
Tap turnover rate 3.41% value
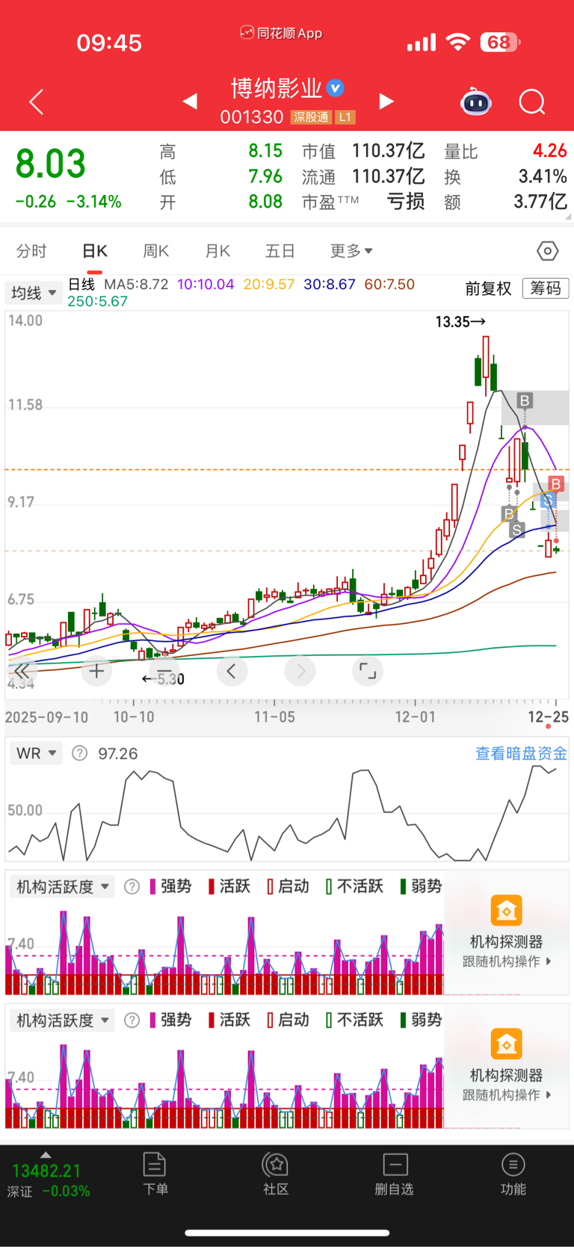[x=543, y=177]
